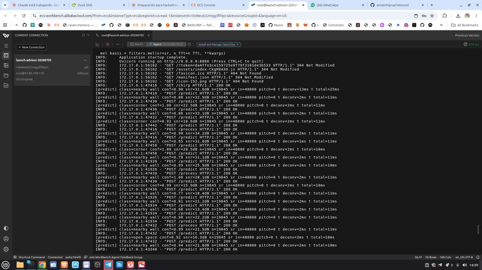Click the browser address bar URL

point(163,15)
